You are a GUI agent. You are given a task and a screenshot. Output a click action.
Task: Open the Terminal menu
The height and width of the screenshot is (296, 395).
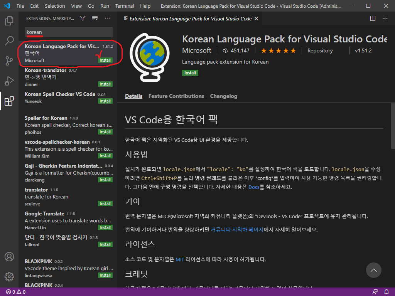[125, 6]
